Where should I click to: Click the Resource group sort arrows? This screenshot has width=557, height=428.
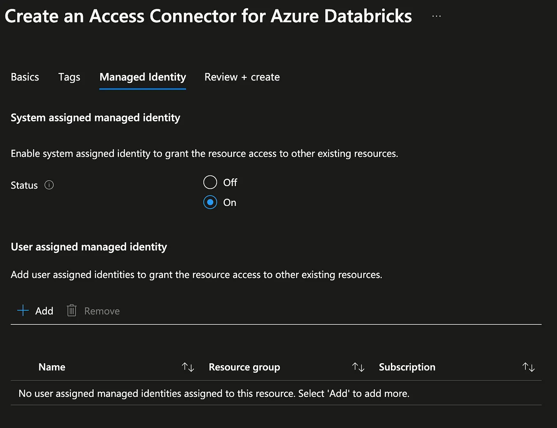point(358,367)
